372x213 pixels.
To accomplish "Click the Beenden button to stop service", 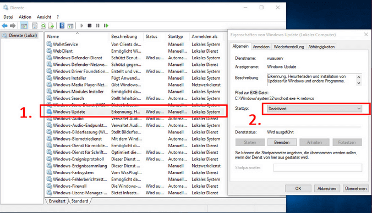I will pos(282,143).
